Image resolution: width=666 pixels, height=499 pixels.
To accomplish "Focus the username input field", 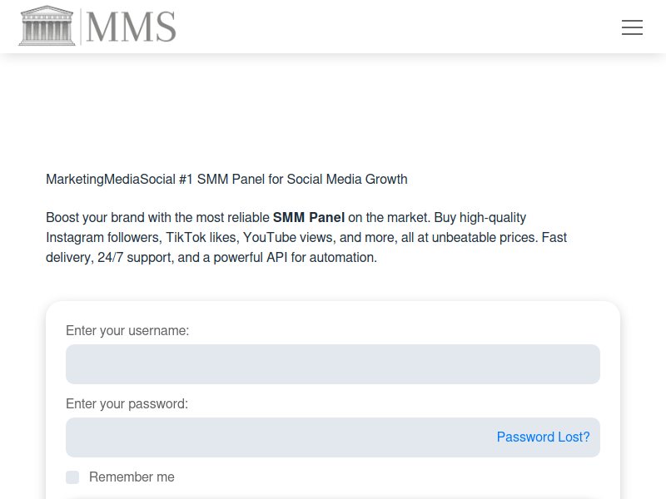I will 332,364.
